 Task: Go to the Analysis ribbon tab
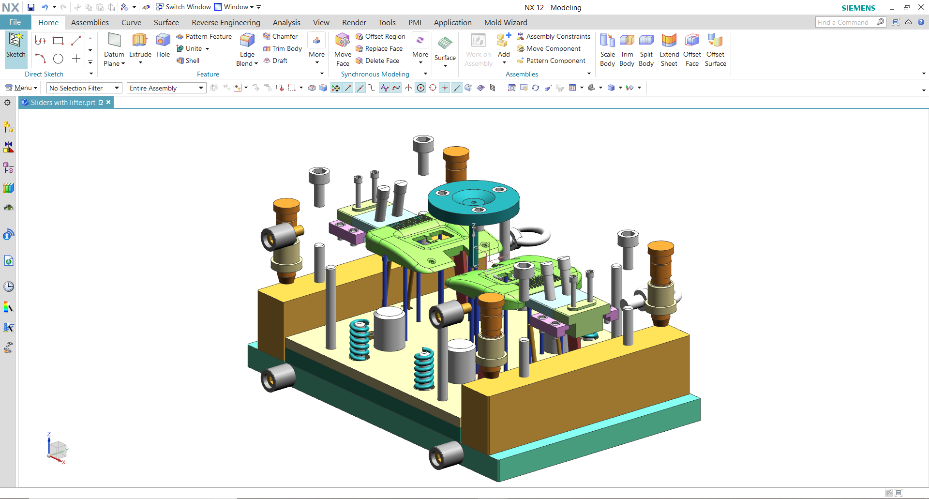tap(286, 22)
